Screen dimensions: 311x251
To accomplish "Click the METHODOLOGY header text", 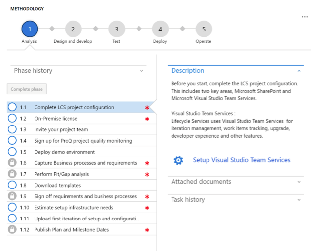I will 27,9.
